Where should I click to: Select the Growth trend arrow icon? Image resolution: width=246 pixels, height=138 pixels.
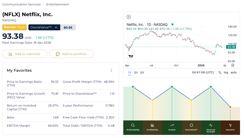[172, 125]
